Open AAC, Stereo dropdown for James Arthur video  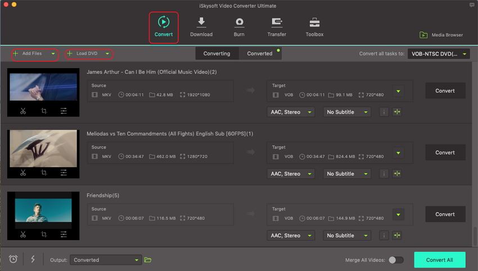click(x=291, y=112)
